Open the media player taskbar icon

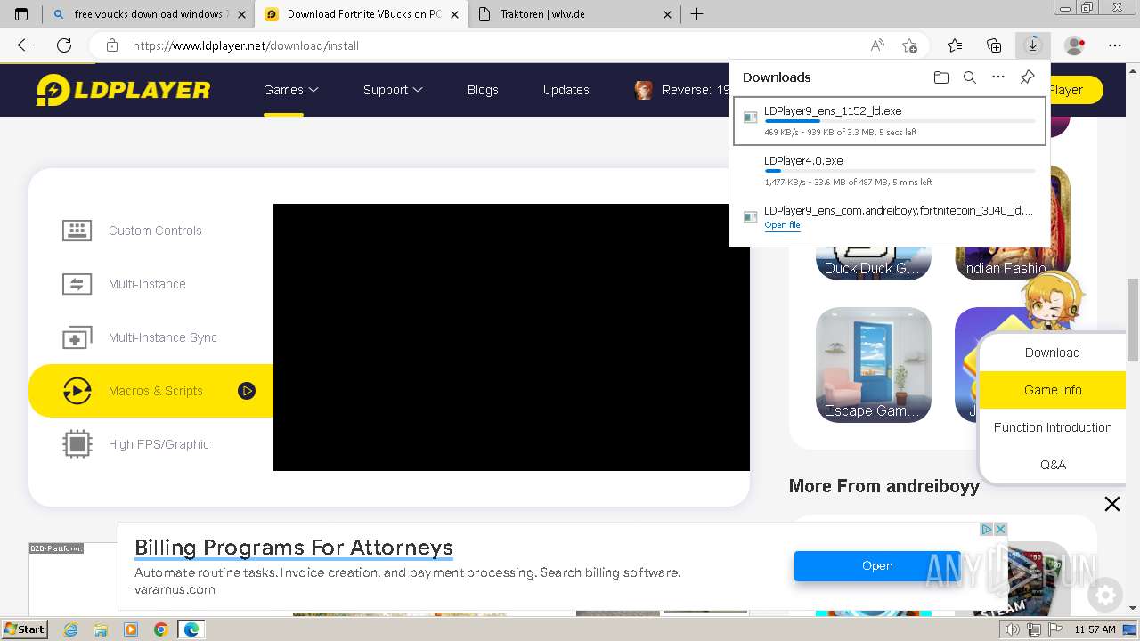[131, 629]
